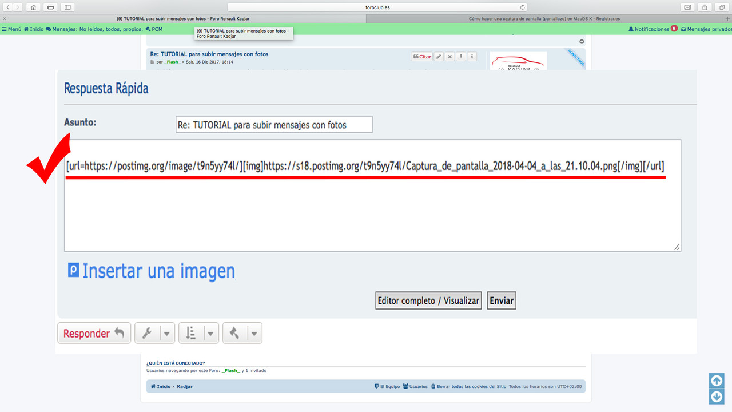Reload the page with the refresh icon
The image size is (732, 412).
522,7
